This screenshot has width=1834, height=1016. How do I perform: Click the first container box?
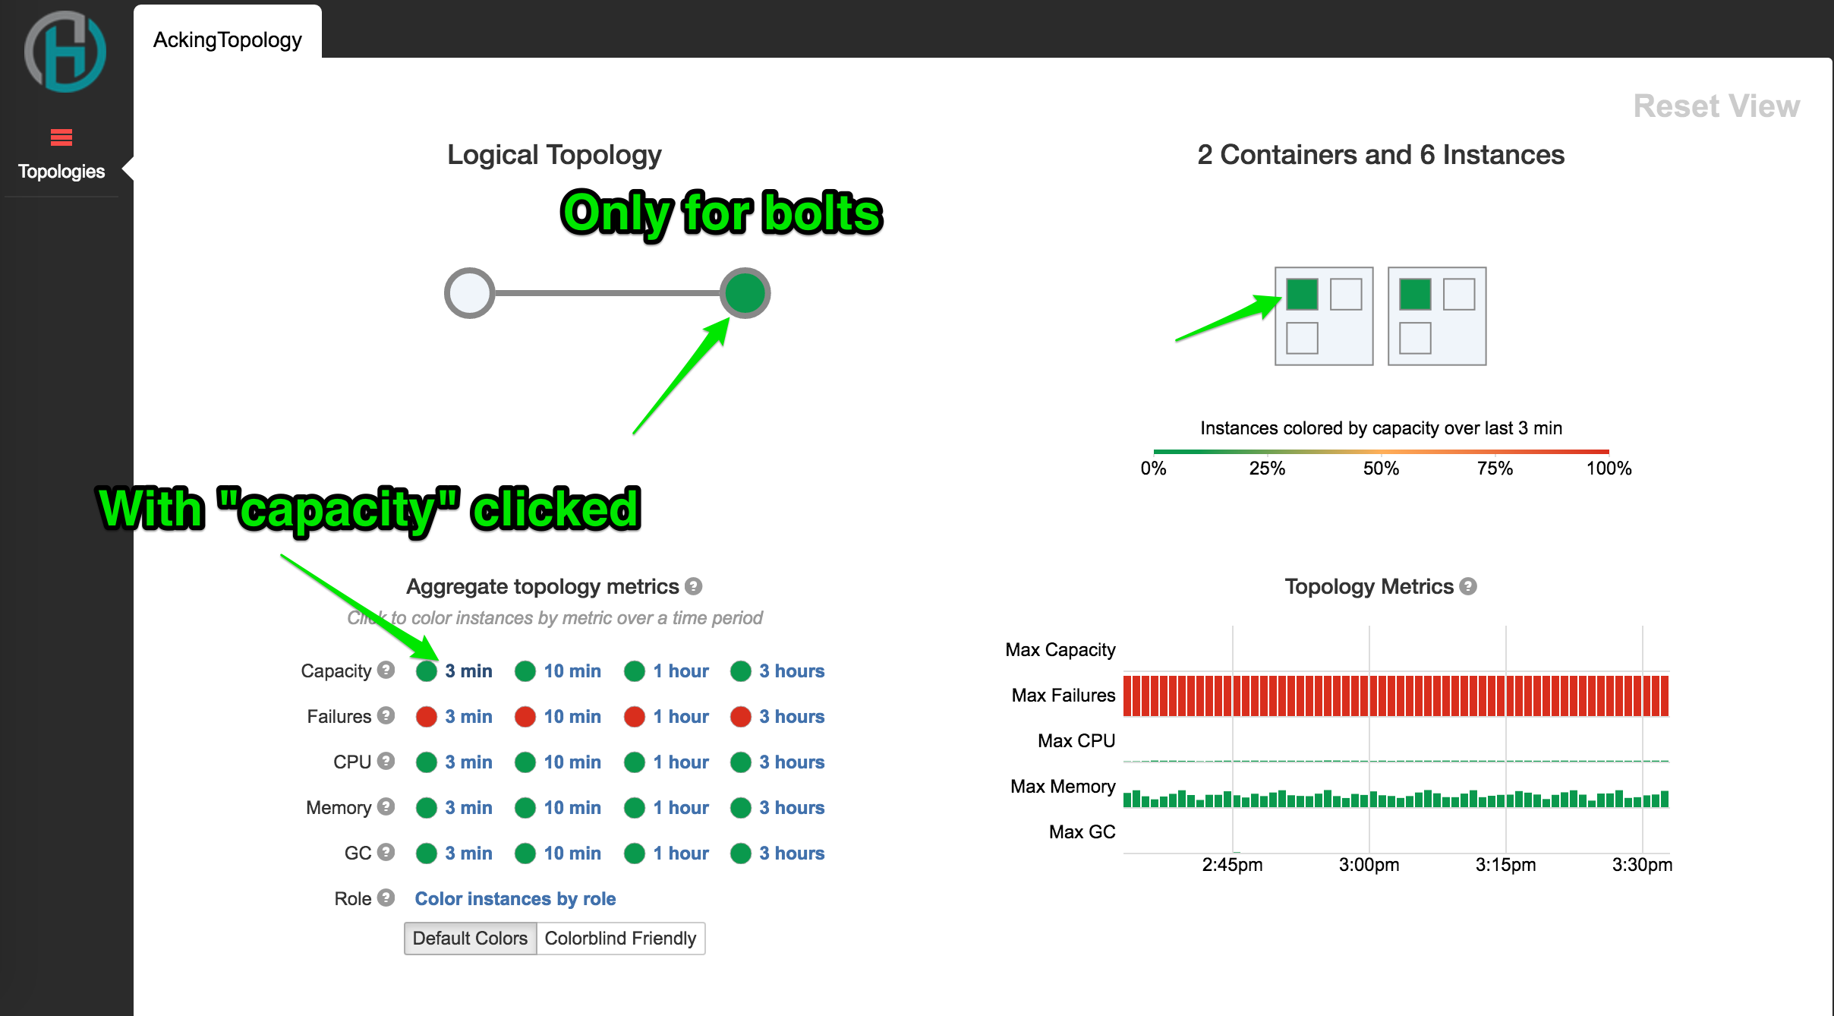[x=1324, y=316]
